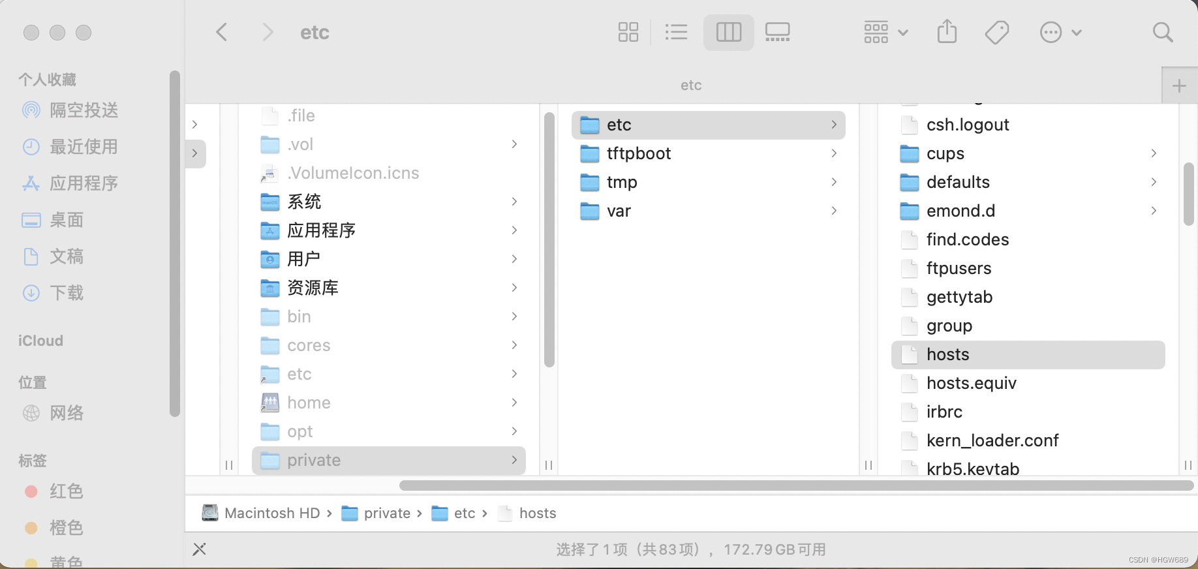The height and width of the screenshot is (569, 1198).
Task: Go back with the left arrow button
Action: click(x=222, y=32)
